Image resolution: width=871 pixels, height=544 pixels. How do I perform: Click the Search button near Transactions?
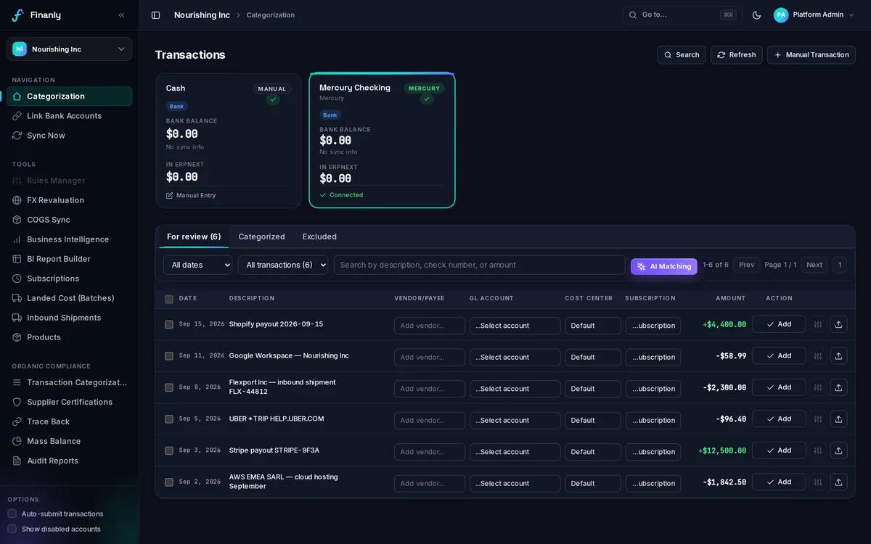(x=682, y=55)
